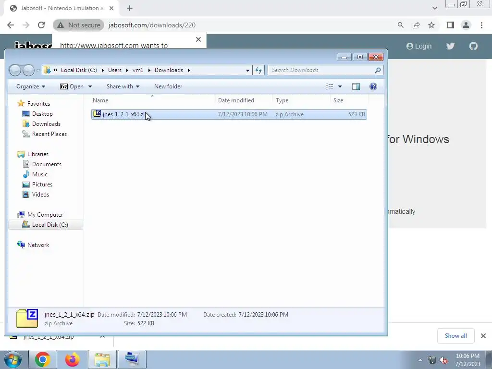Click Open with 7-Zip toolbar button

tap(72, 86)
